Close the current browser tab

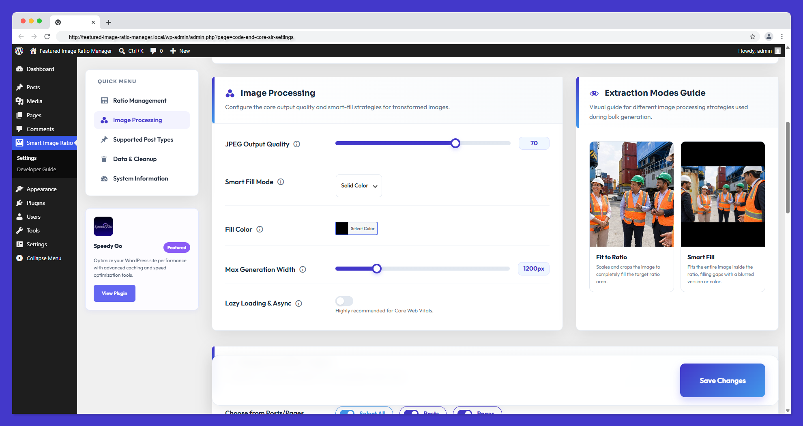[93, 22]
